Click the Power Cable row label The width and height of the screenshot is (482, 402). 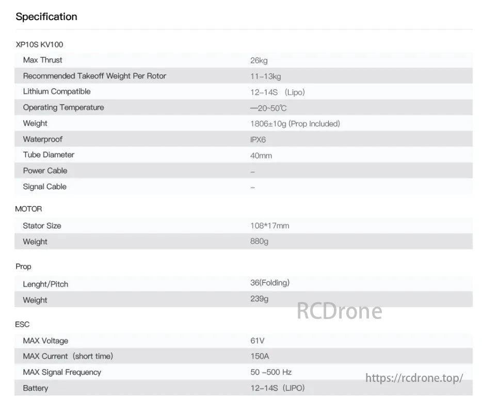click(x=45, y=171)
